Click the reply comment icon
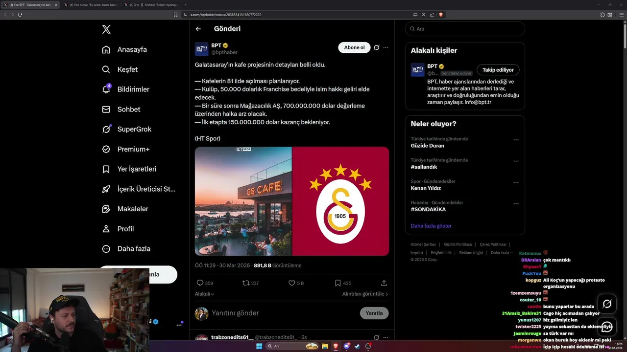The width and height of the screenshot is (627, 352). click(x=200, y=283)
